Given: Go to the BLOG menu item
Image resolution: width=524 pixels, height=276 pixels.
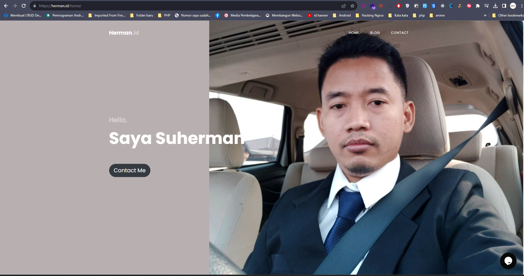Looking at the screenshot, I should [x=375, y=32].
